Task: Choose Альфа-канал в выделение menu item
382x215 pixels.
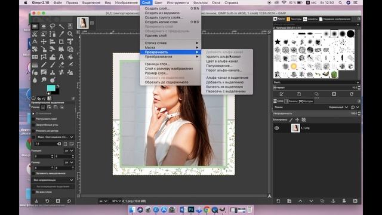Action: click(227, 78)
